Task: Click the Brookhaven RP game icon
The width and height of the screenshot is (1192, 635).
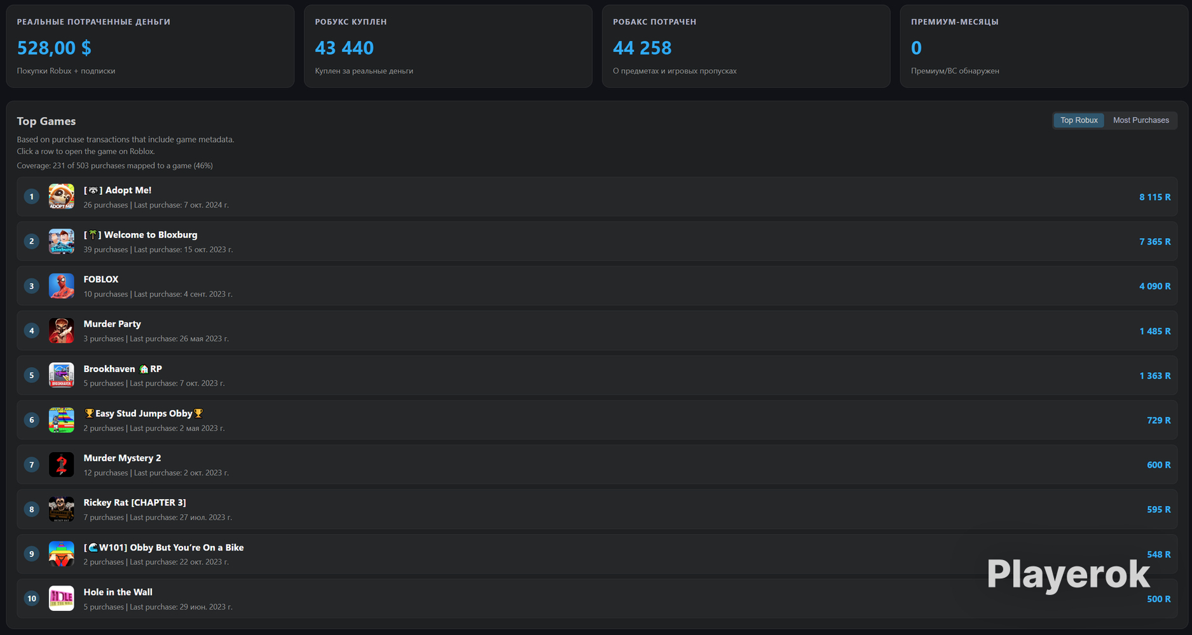Action: pos(61,375)
